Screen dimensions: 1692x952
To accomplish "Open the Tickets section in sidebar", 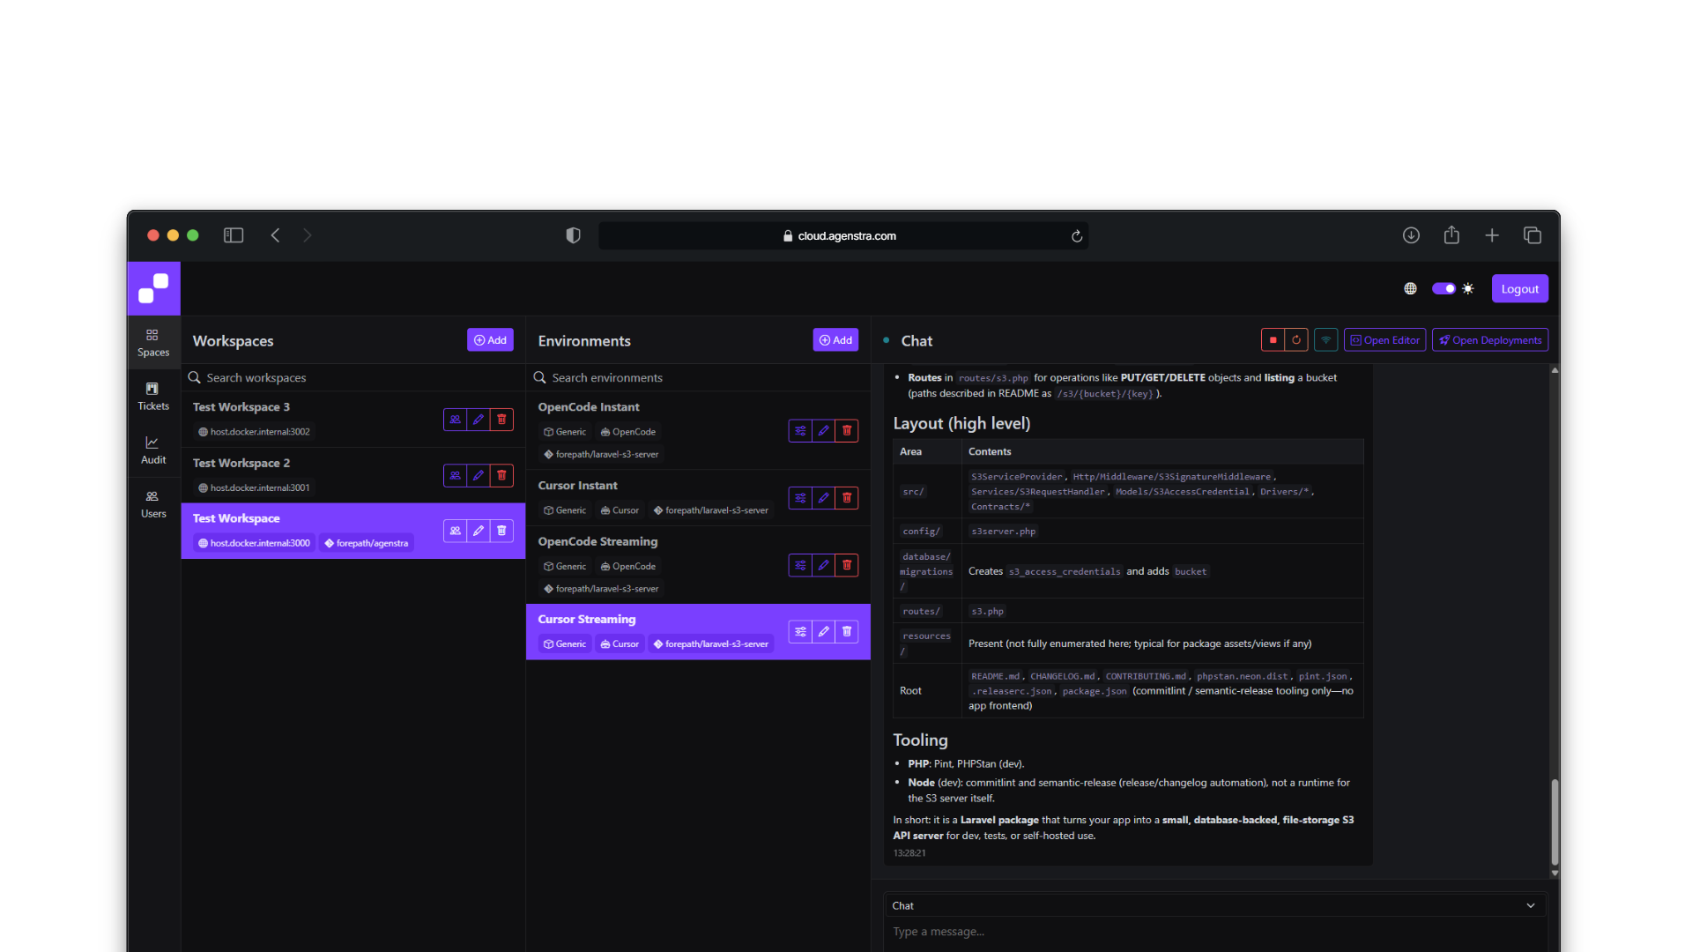I will [153, 396].
